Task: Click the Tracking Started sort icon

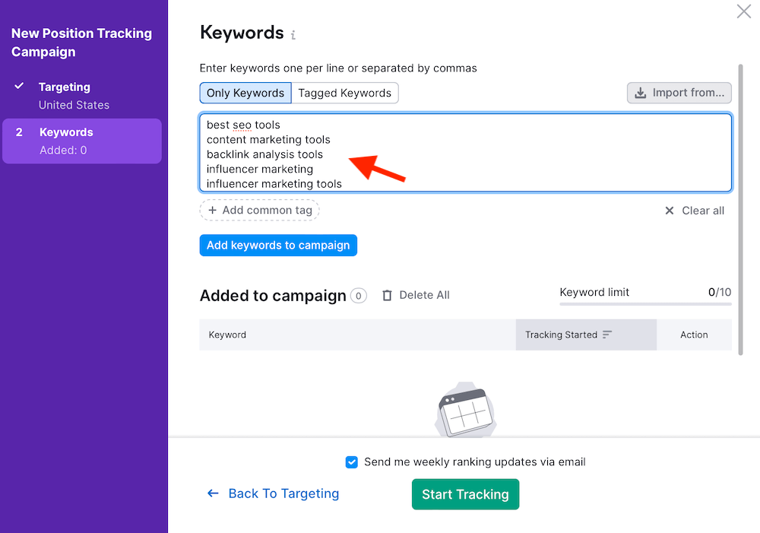Action: point(607,335)
